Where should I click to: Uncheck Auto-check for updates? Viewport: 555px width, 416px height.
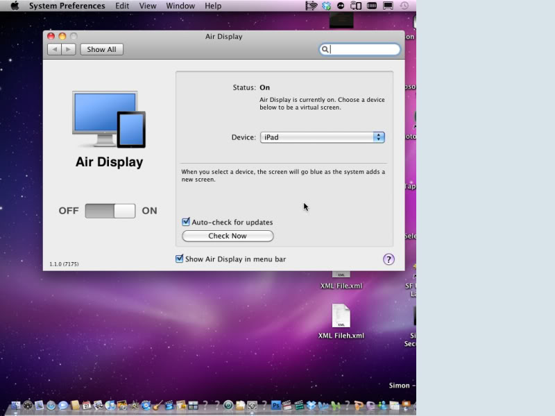186,222
